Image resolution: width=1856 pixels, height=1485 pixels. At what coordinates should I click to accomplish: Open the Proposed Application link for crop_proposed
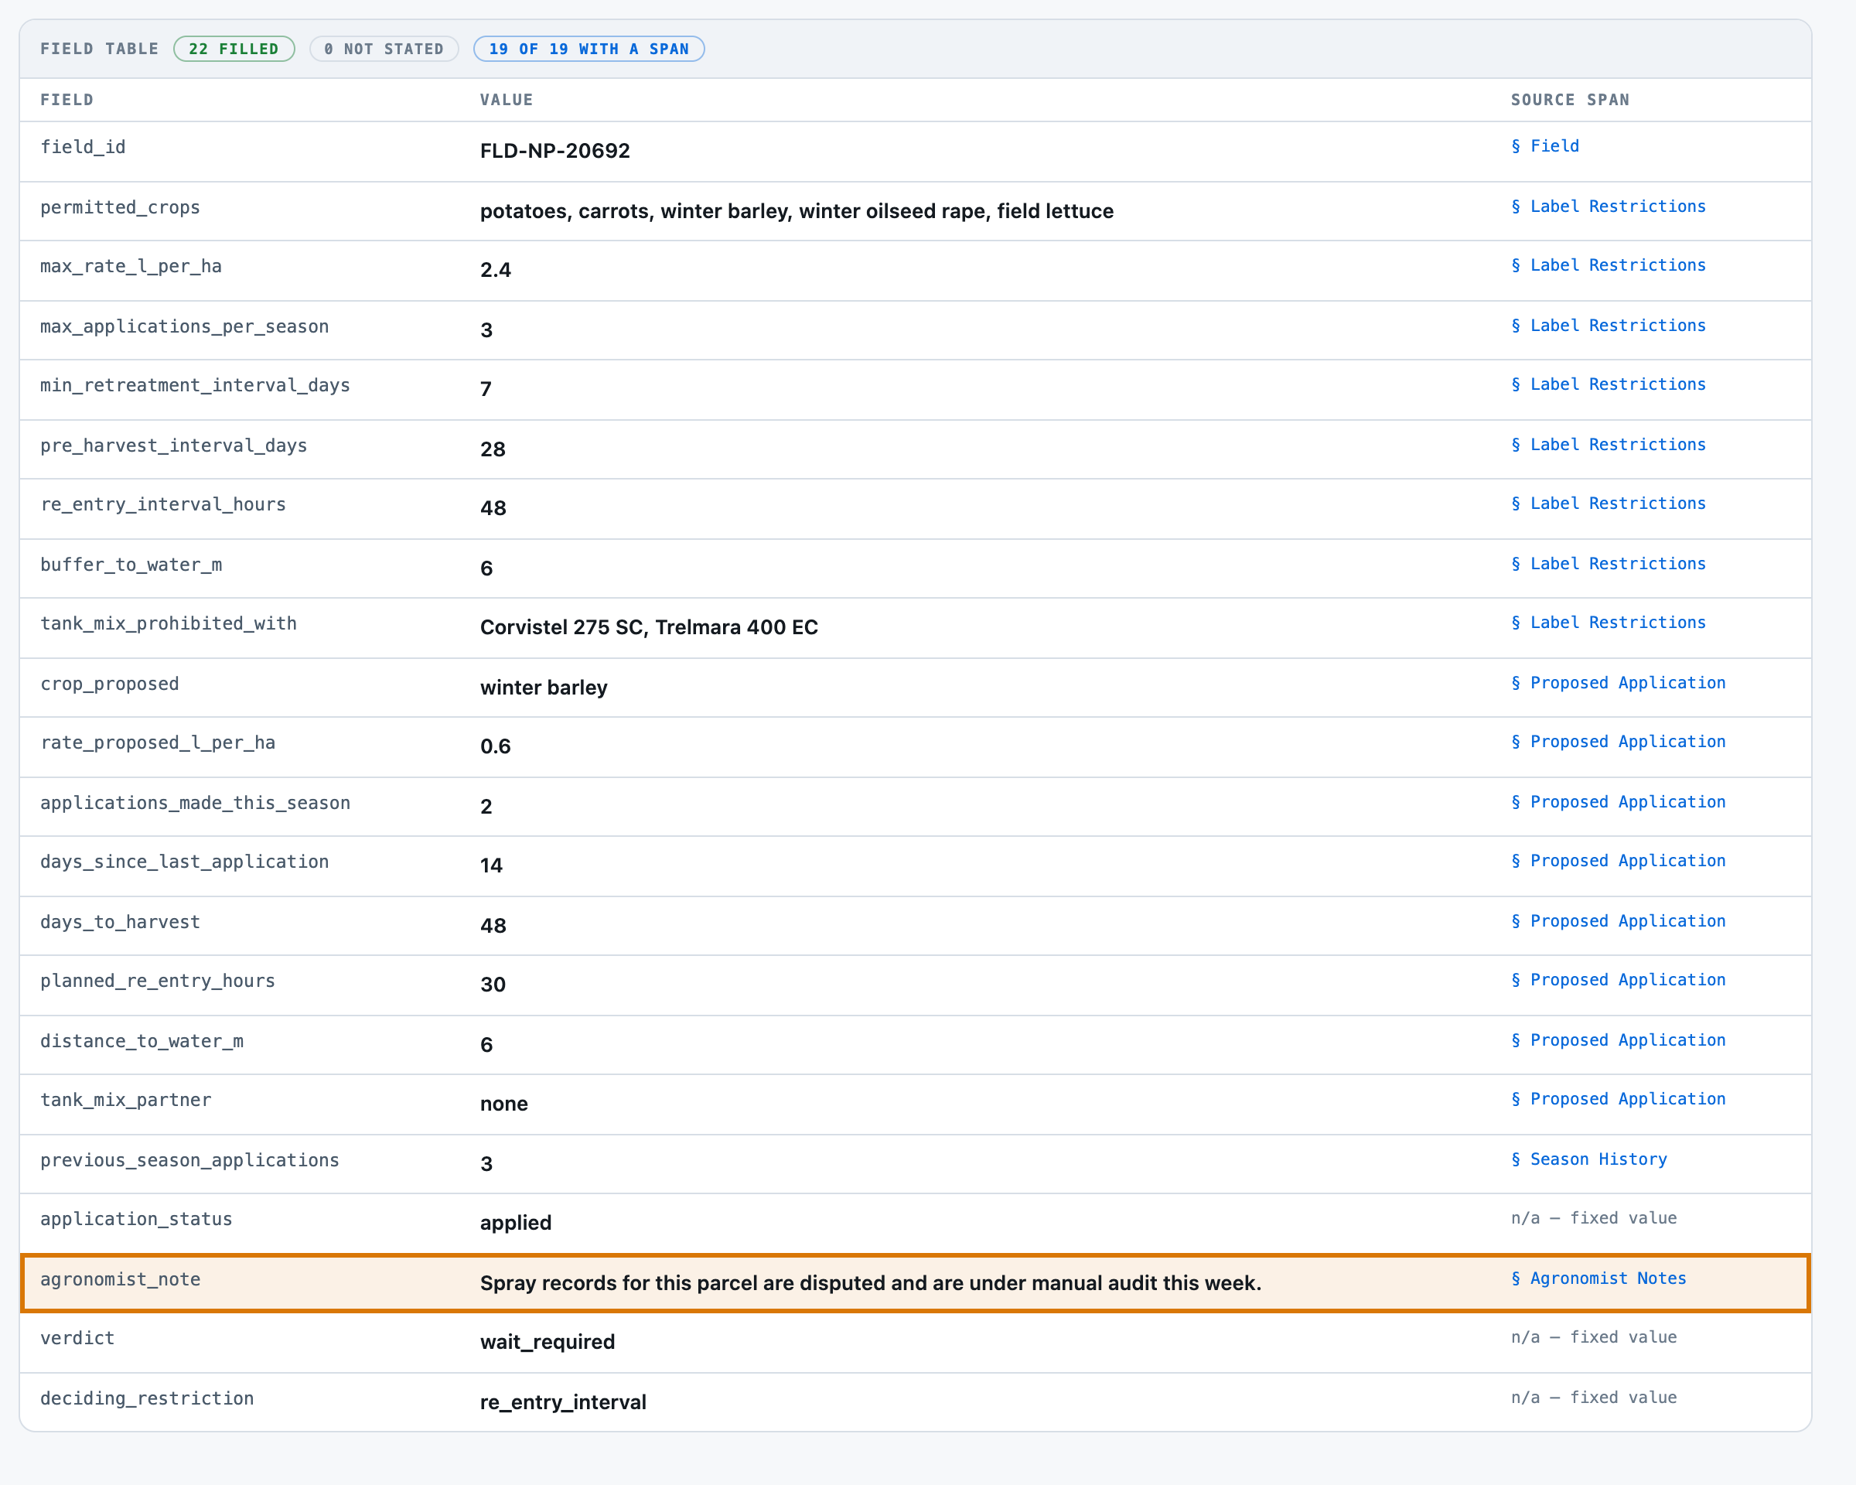pyautogui.click(x=1619, y=683)
